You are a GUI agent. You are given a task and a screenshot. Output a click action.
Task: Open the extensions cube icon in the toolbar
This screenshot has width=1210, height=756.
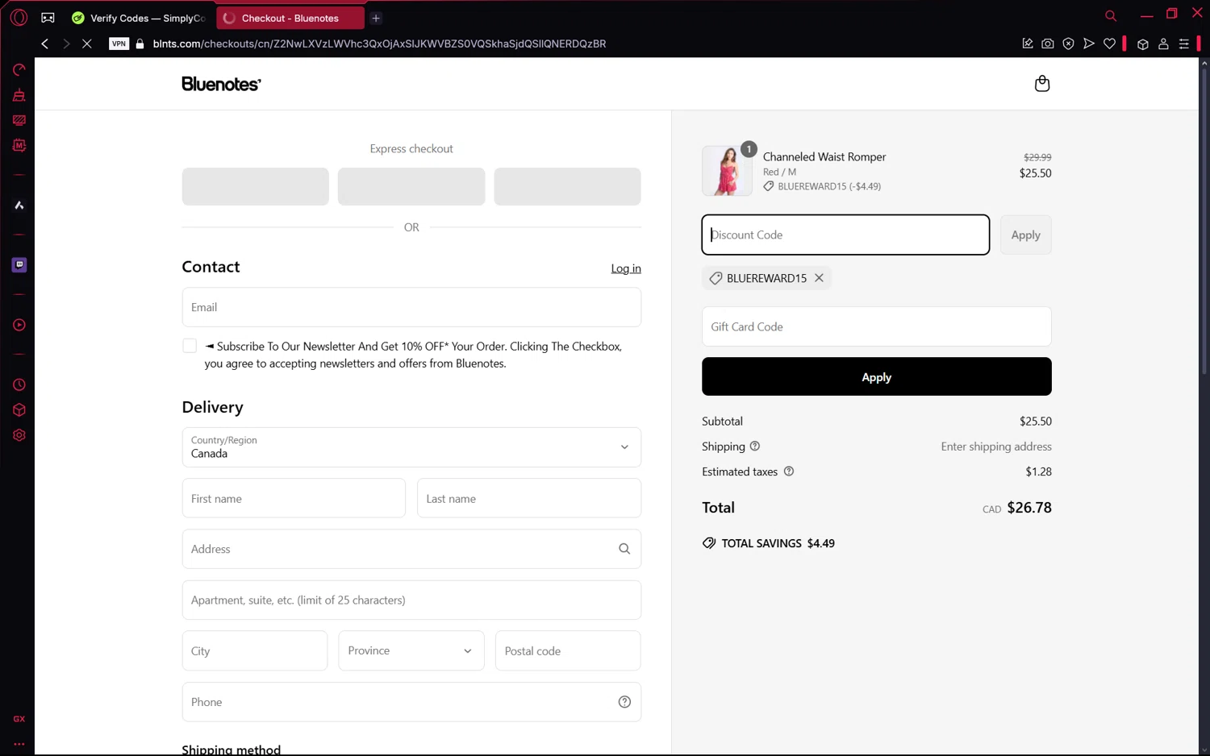(x=1142, y=44)
